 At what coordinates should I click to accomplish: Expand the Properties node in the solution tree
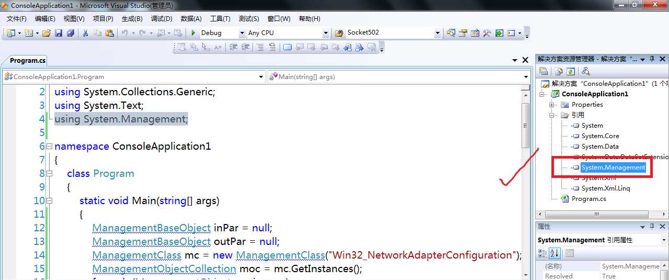[x=552, y=105]
